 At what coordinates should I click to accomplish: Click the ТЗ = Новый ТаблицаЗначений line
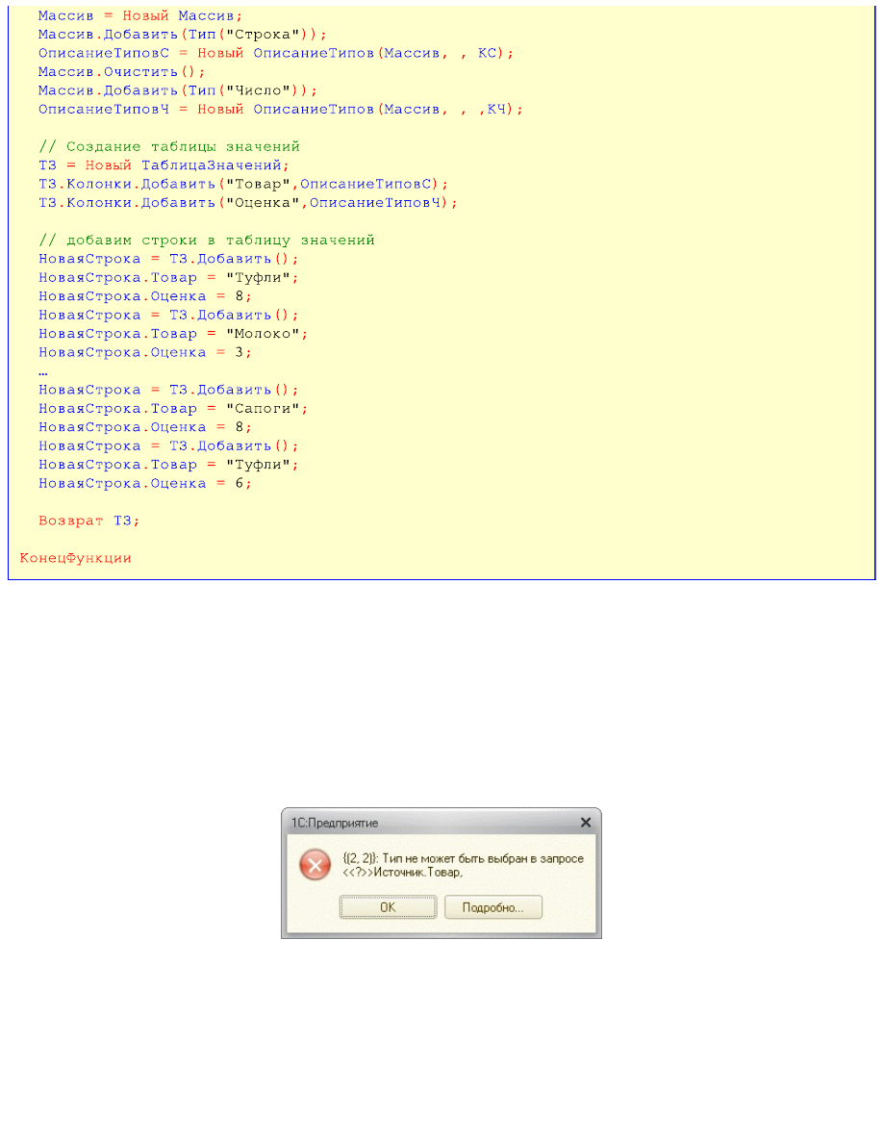coord(163,165)
